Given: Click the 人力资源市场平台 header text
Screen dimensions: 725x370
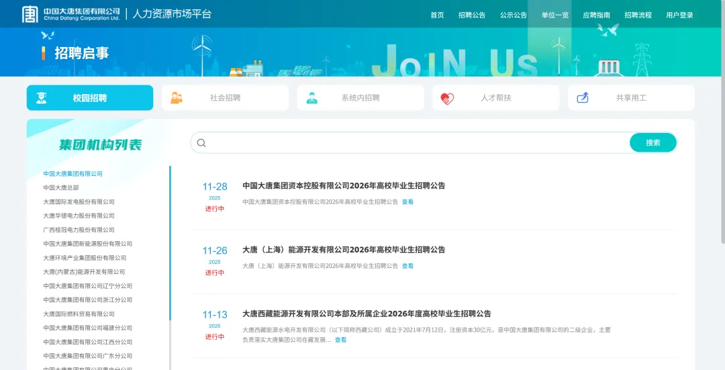Looking at the screenshot, I should pos(172,14).
